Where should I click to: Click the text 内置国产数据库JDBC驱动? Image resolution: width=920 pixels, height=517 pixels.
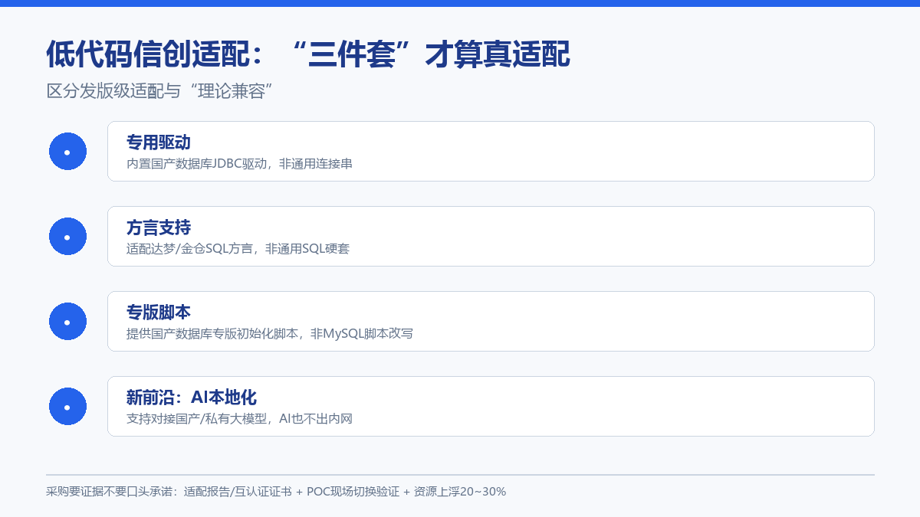click(197, 164)
